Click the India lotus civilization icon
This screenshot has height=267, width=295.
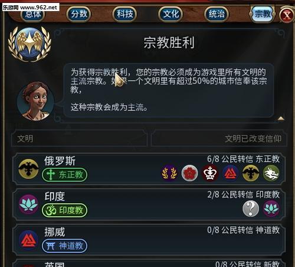pyautogui.click(x=28, y=204)
